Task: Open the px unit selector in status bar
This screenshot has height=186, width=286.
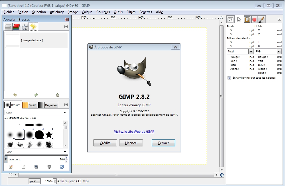Action: tap(35, 181)
